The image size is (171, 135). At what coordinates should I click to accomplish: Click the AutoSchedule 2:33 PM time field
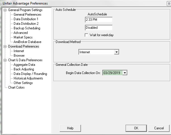click(x=99, y=20)
